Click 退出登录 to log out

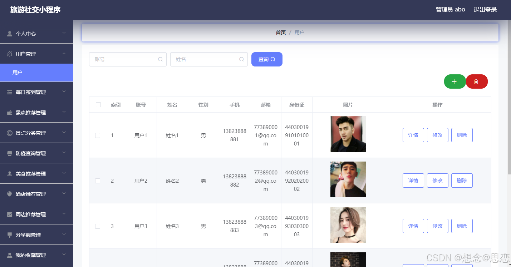coord(485,10)
